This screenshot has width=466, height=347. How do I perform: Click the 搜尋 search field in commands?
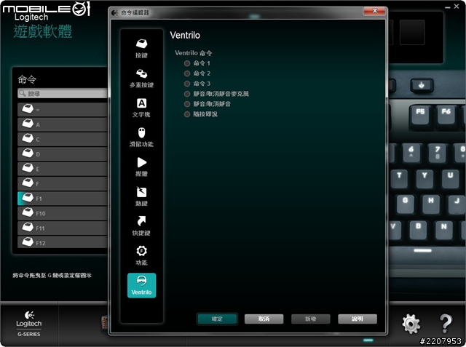coord(63,93)
